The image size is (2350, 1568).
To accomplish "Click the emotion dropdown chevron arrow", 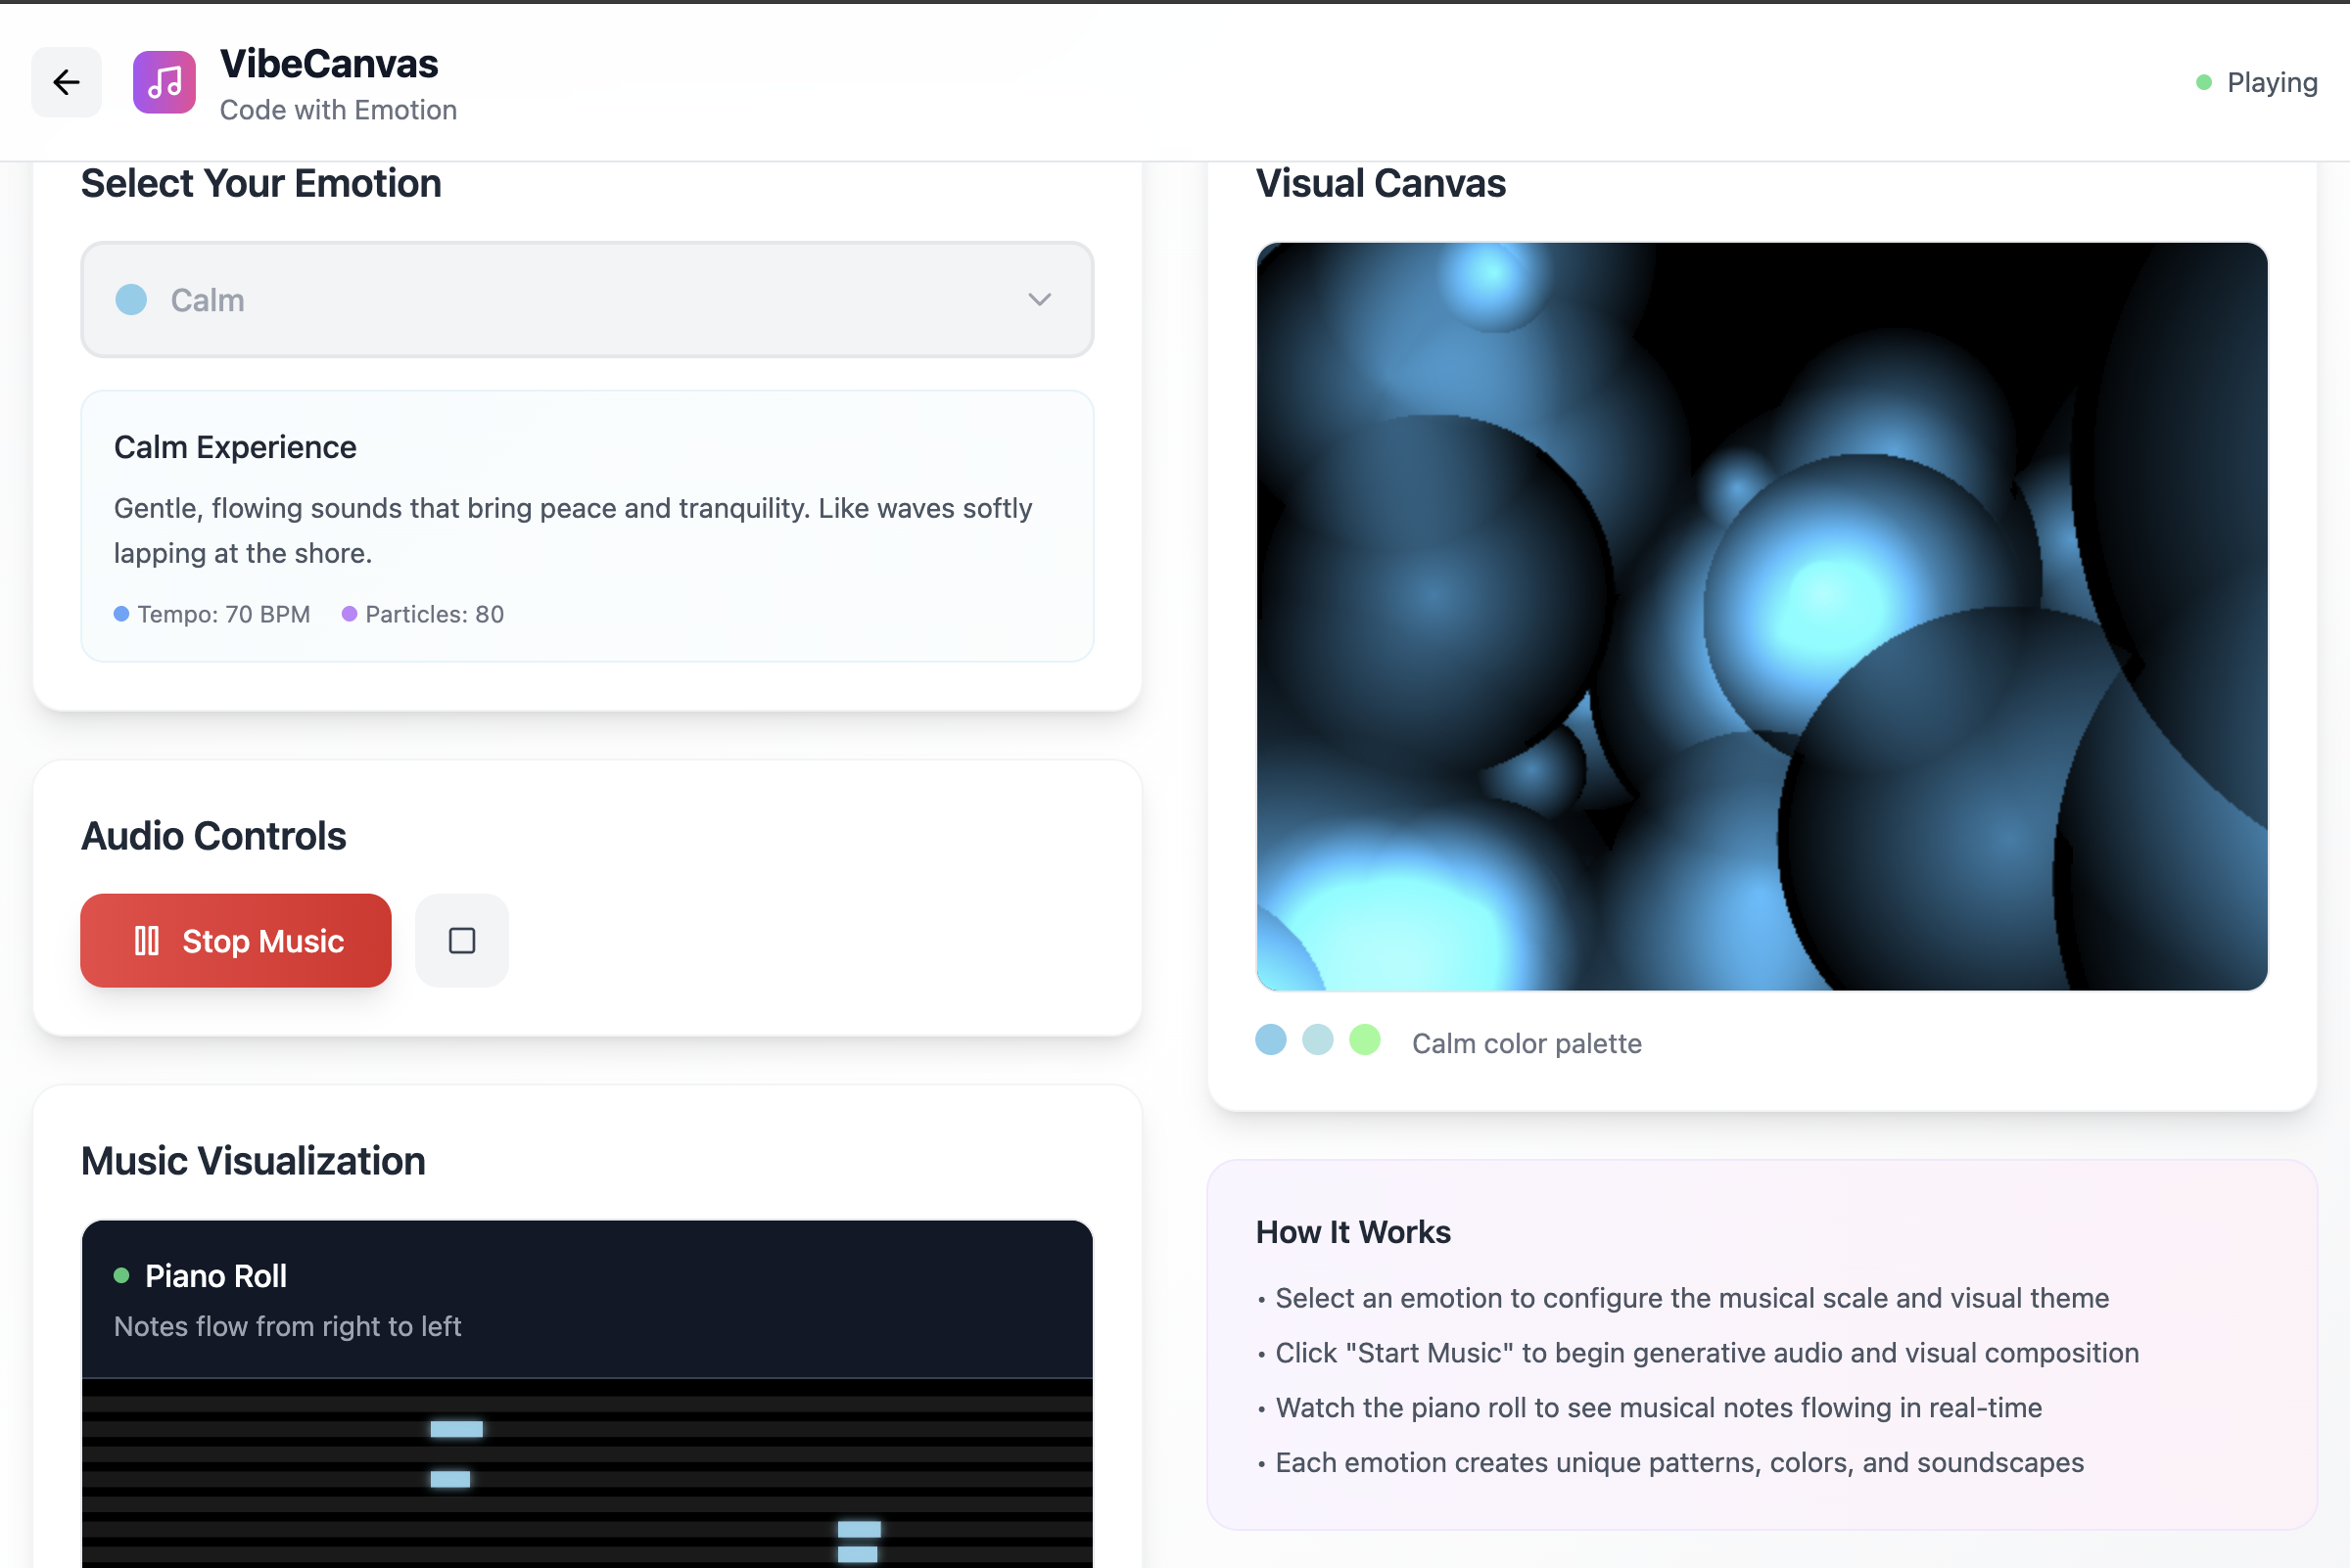I will tap(1040, 299).
